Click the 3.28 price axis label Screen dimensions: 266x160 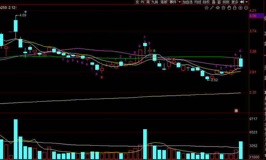pyautogui.click(x=253, y=51)
